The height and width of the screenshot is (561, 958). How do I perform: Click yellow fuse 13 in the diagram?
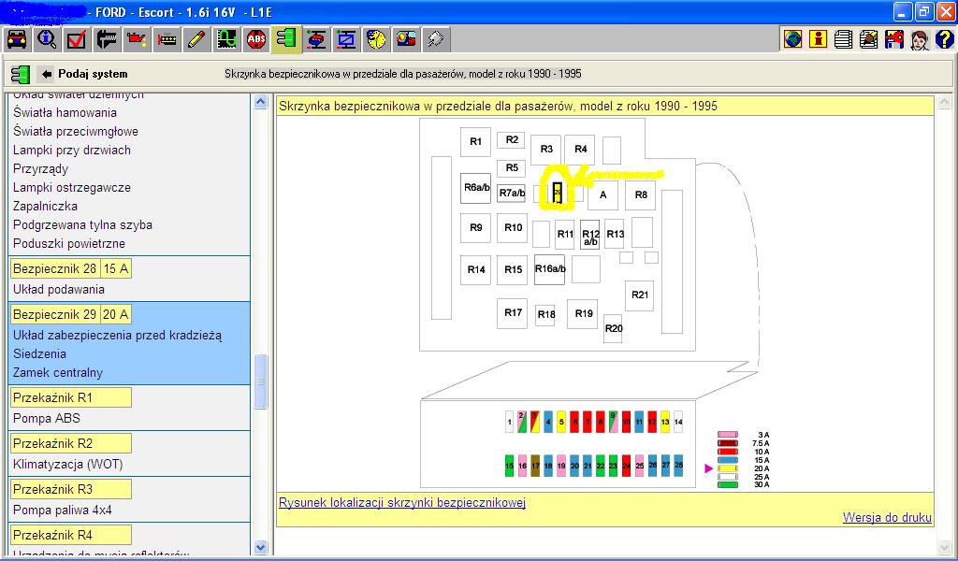point(665,423)
